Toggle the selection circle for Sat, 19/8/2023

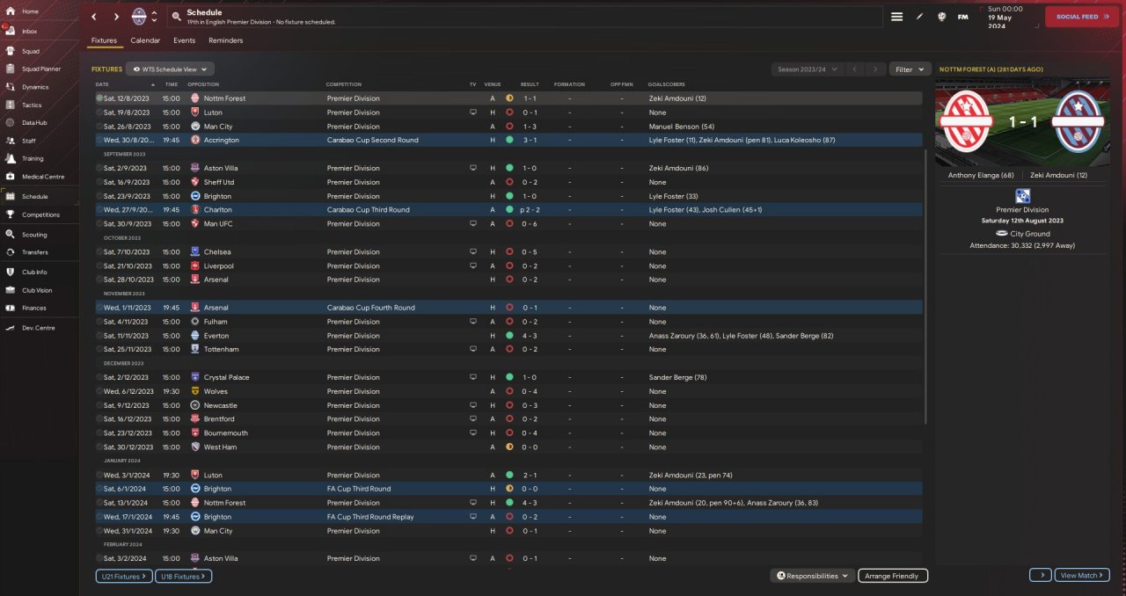coord(99,113)
